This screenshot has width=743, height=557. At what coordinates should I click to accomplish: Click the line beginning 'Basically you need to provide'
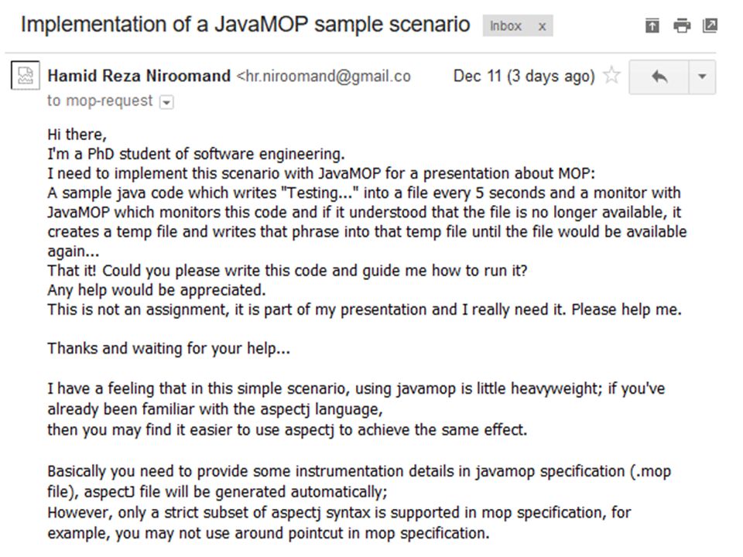[358, 472]
